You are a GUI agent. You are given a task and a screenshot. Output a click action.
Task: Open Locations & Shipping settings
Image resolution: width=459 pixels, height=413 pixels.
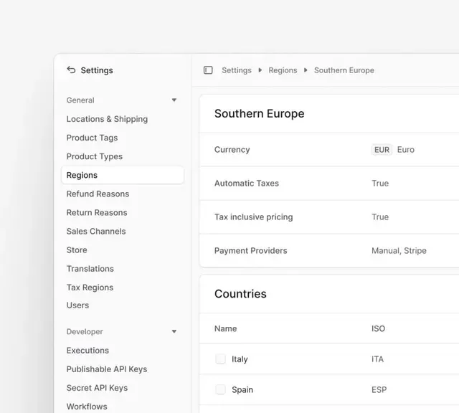107,119
